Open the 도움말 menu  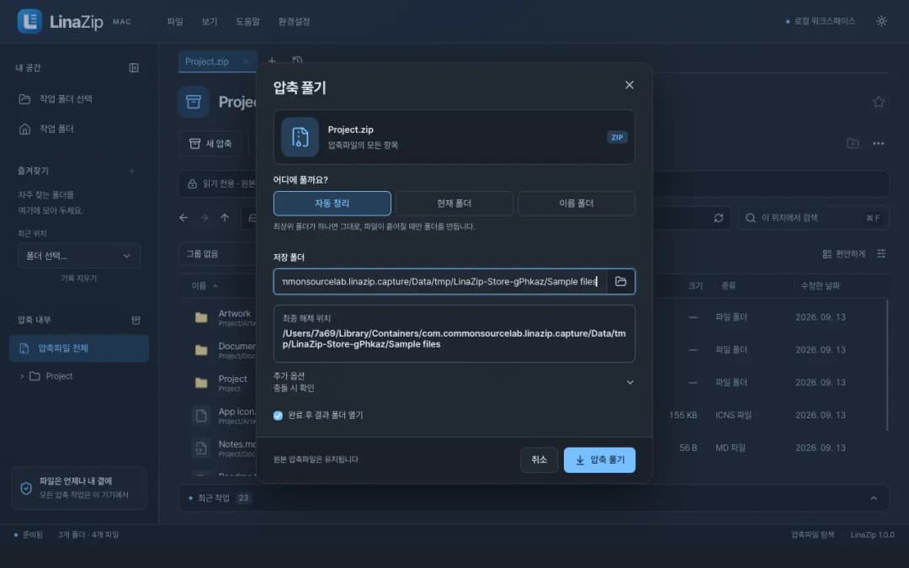click(x=247, y=21)
